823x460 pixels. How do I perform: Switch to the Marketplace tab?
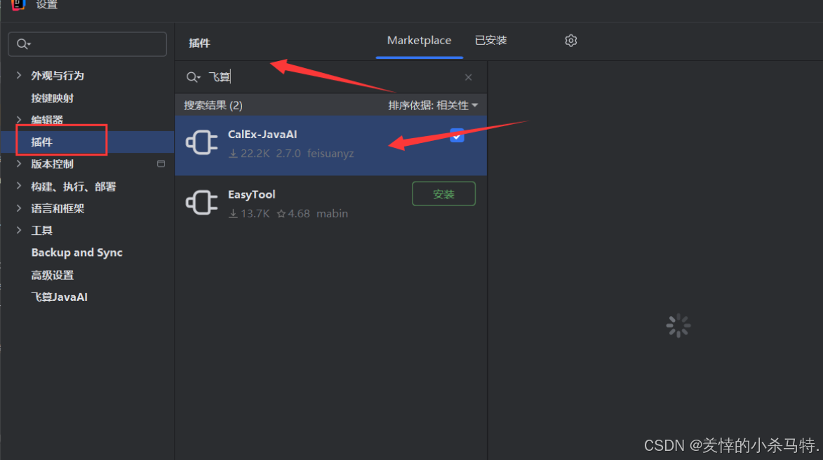(x=419, y=41)
